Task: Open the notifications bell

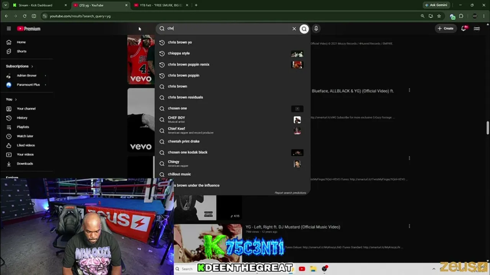Action: (x=464, y=28)
